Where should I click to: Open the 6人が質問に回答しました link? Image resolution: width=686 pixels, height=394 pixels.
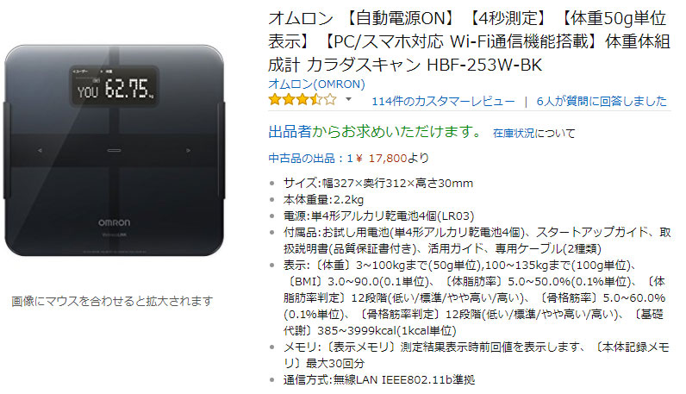point(602,102)
